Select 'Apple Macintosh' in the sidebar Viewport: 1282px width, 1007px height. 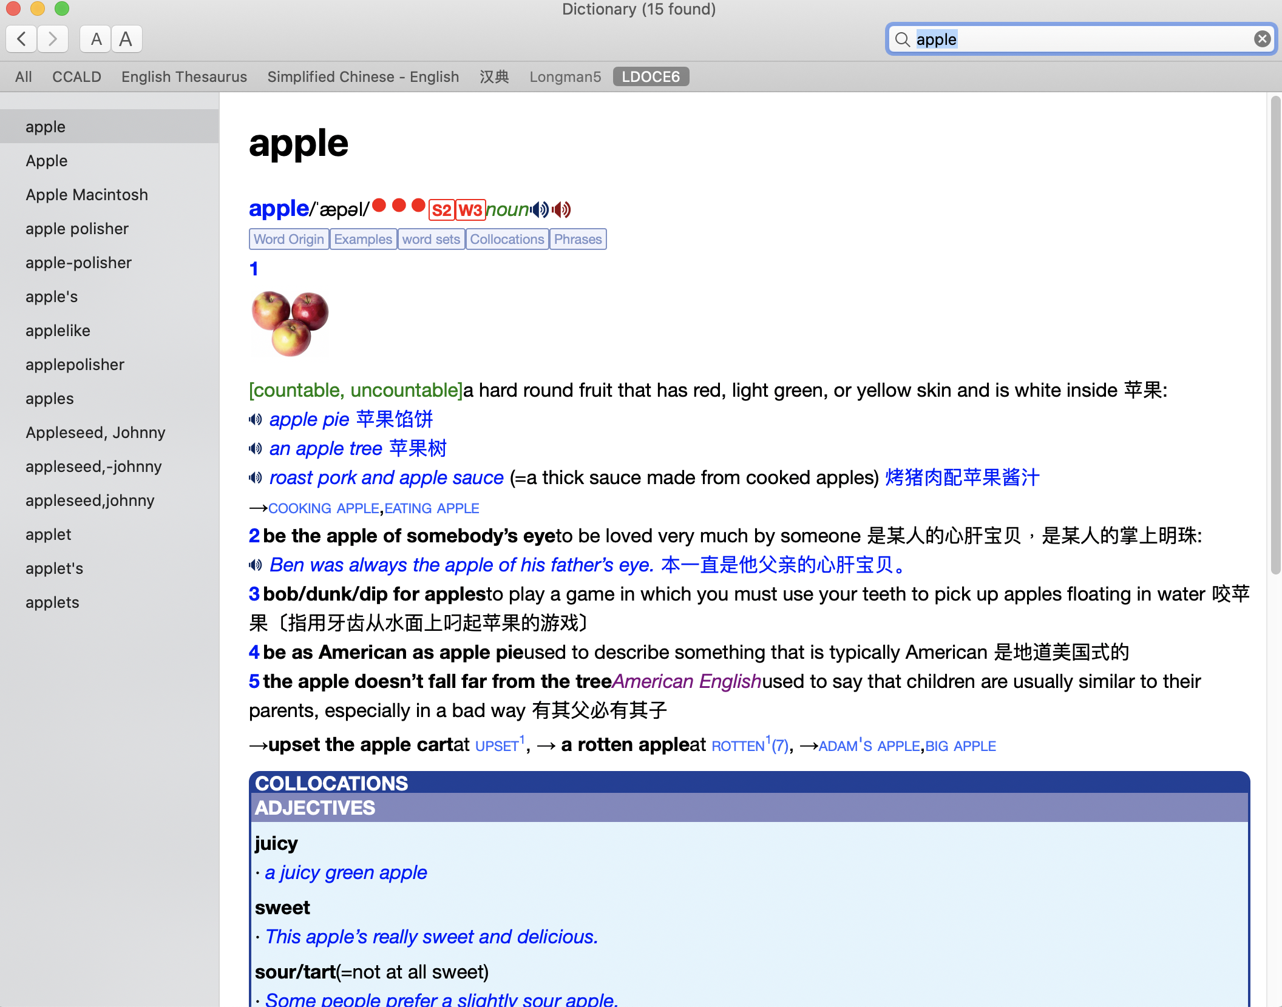tap(87, 194)
